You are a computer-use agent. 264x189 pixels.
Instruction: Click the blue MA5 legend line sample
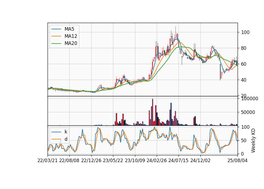(56, 29)
